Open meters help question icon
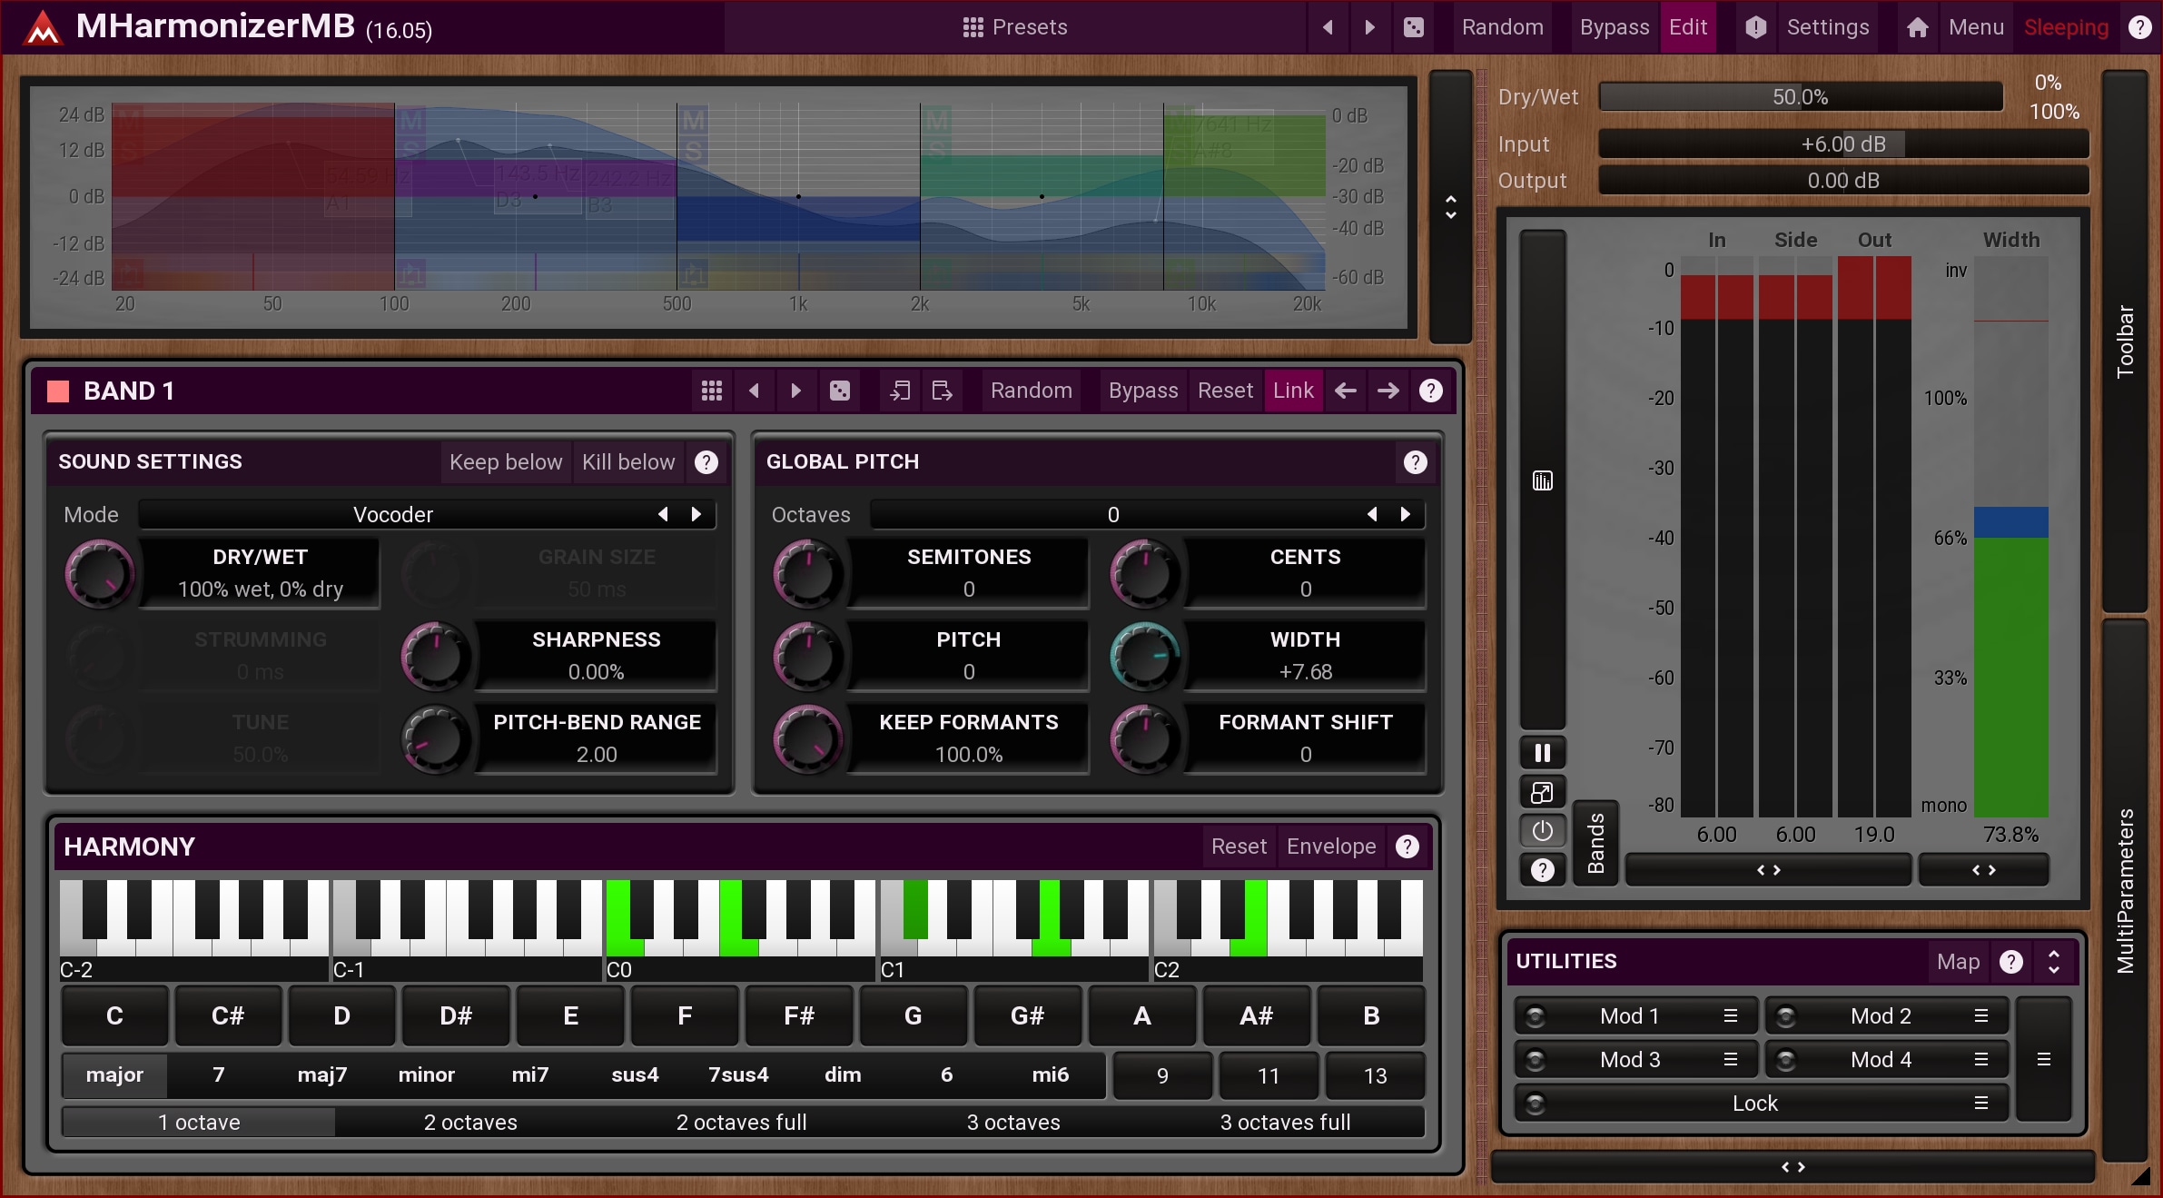 point(1542,870)
